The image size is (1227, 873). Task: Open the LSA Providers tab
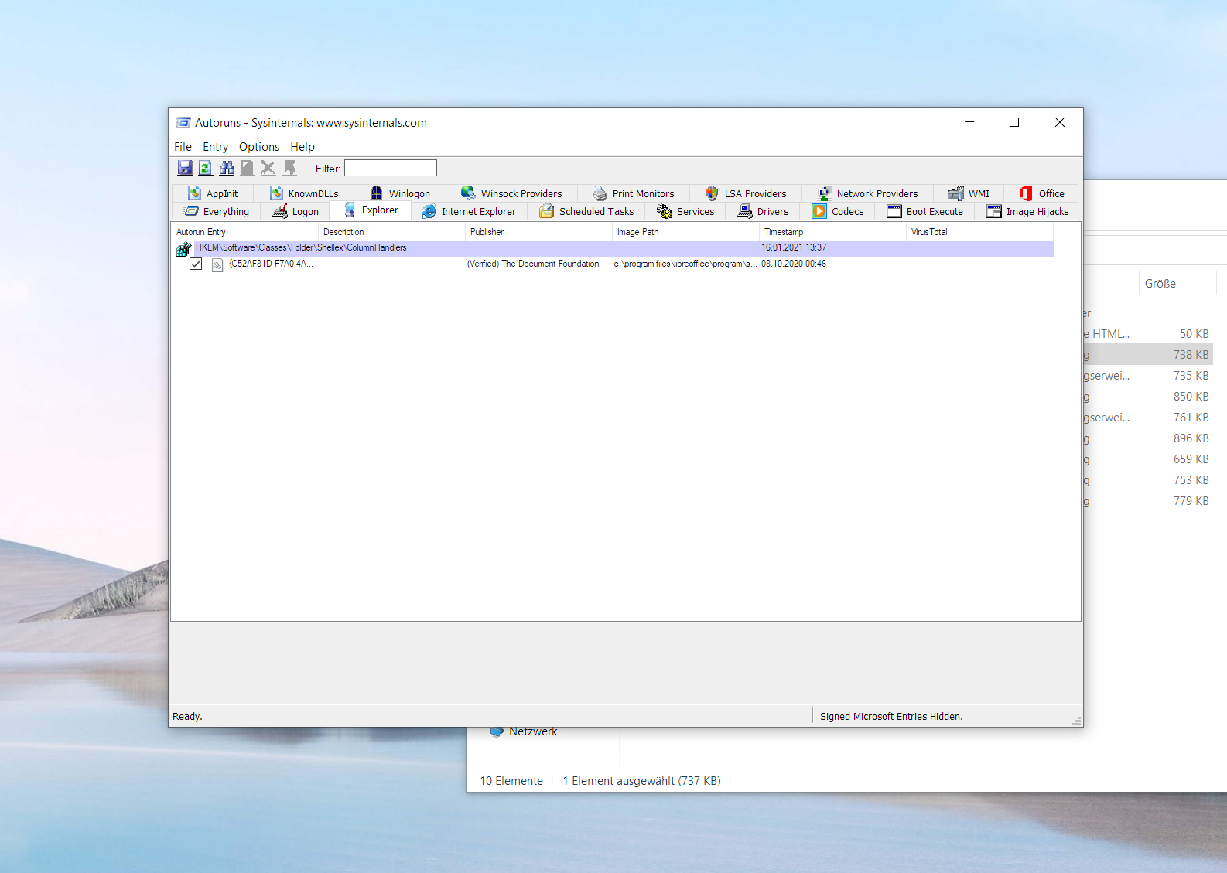pos(746,193)
